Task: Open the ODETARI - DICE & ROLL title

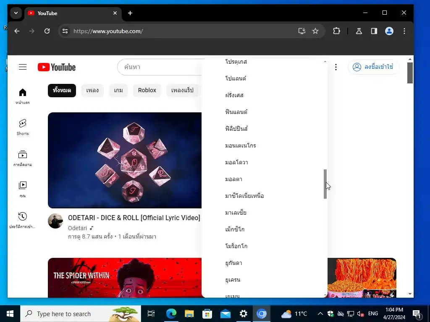Action: [134, 218]
